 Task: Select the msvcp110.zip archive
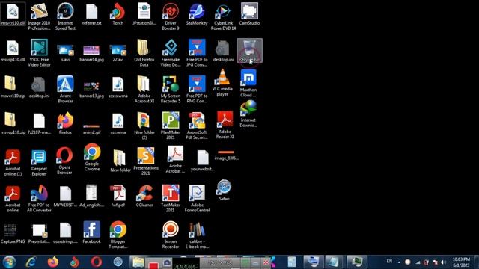13,123
